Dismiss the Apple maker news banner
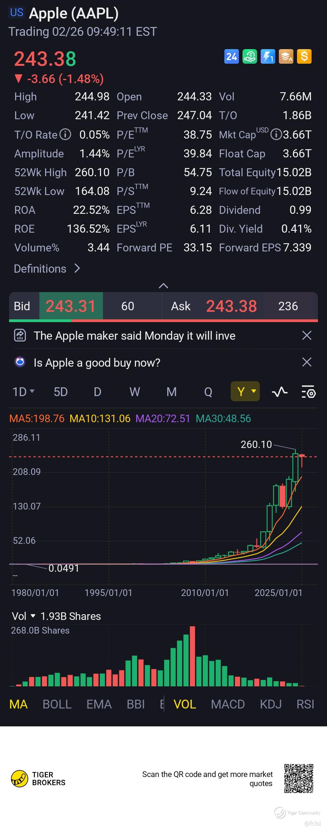 (307, 335)
